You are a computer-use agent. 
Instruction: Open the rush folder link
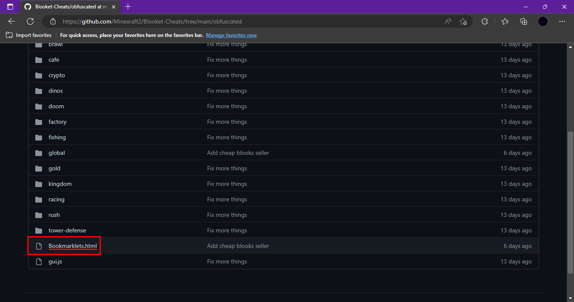point(54,215)
